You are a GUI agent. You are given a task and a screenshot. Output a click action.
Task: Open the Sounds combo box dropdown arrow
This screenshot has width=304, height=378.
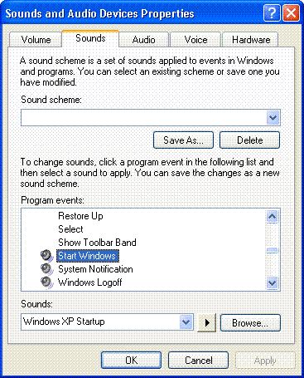[186, 322]
